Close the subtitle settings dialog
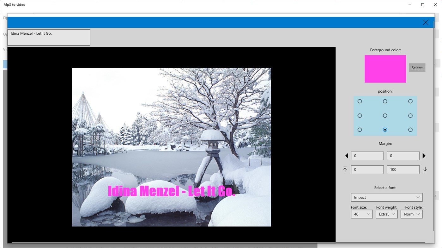The image size is (442, 248). click(x=425, y=22)
